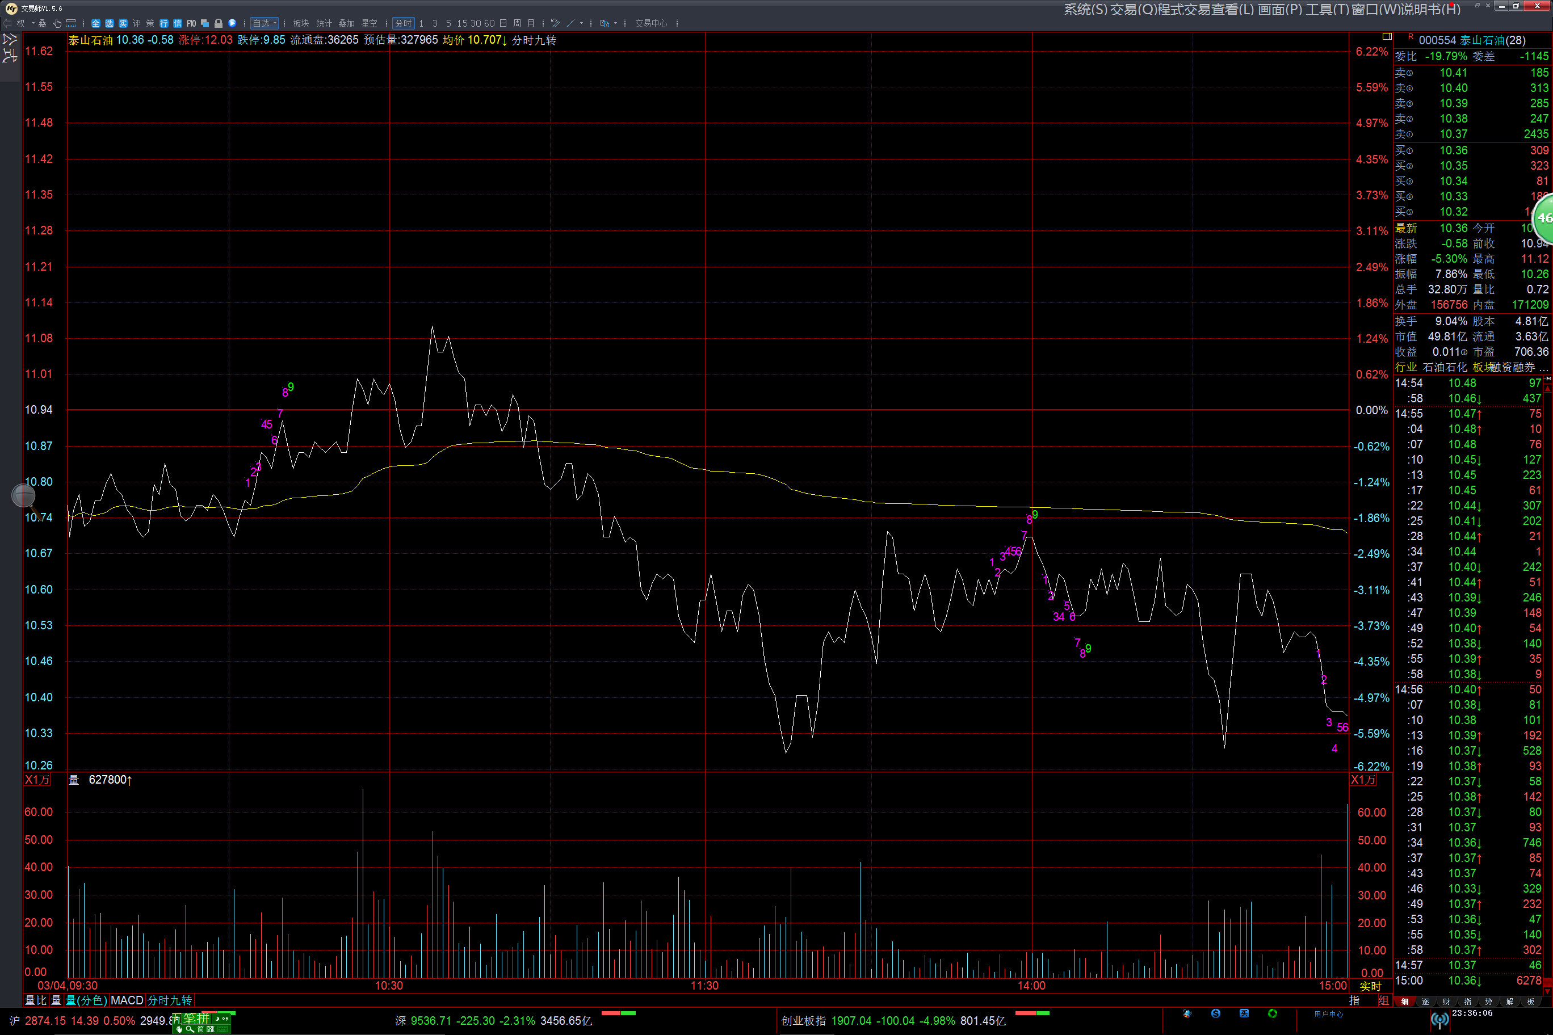1553x1035 pixels.
Task: Switch to the 财 tab in side panel
Action: 1447,1002
